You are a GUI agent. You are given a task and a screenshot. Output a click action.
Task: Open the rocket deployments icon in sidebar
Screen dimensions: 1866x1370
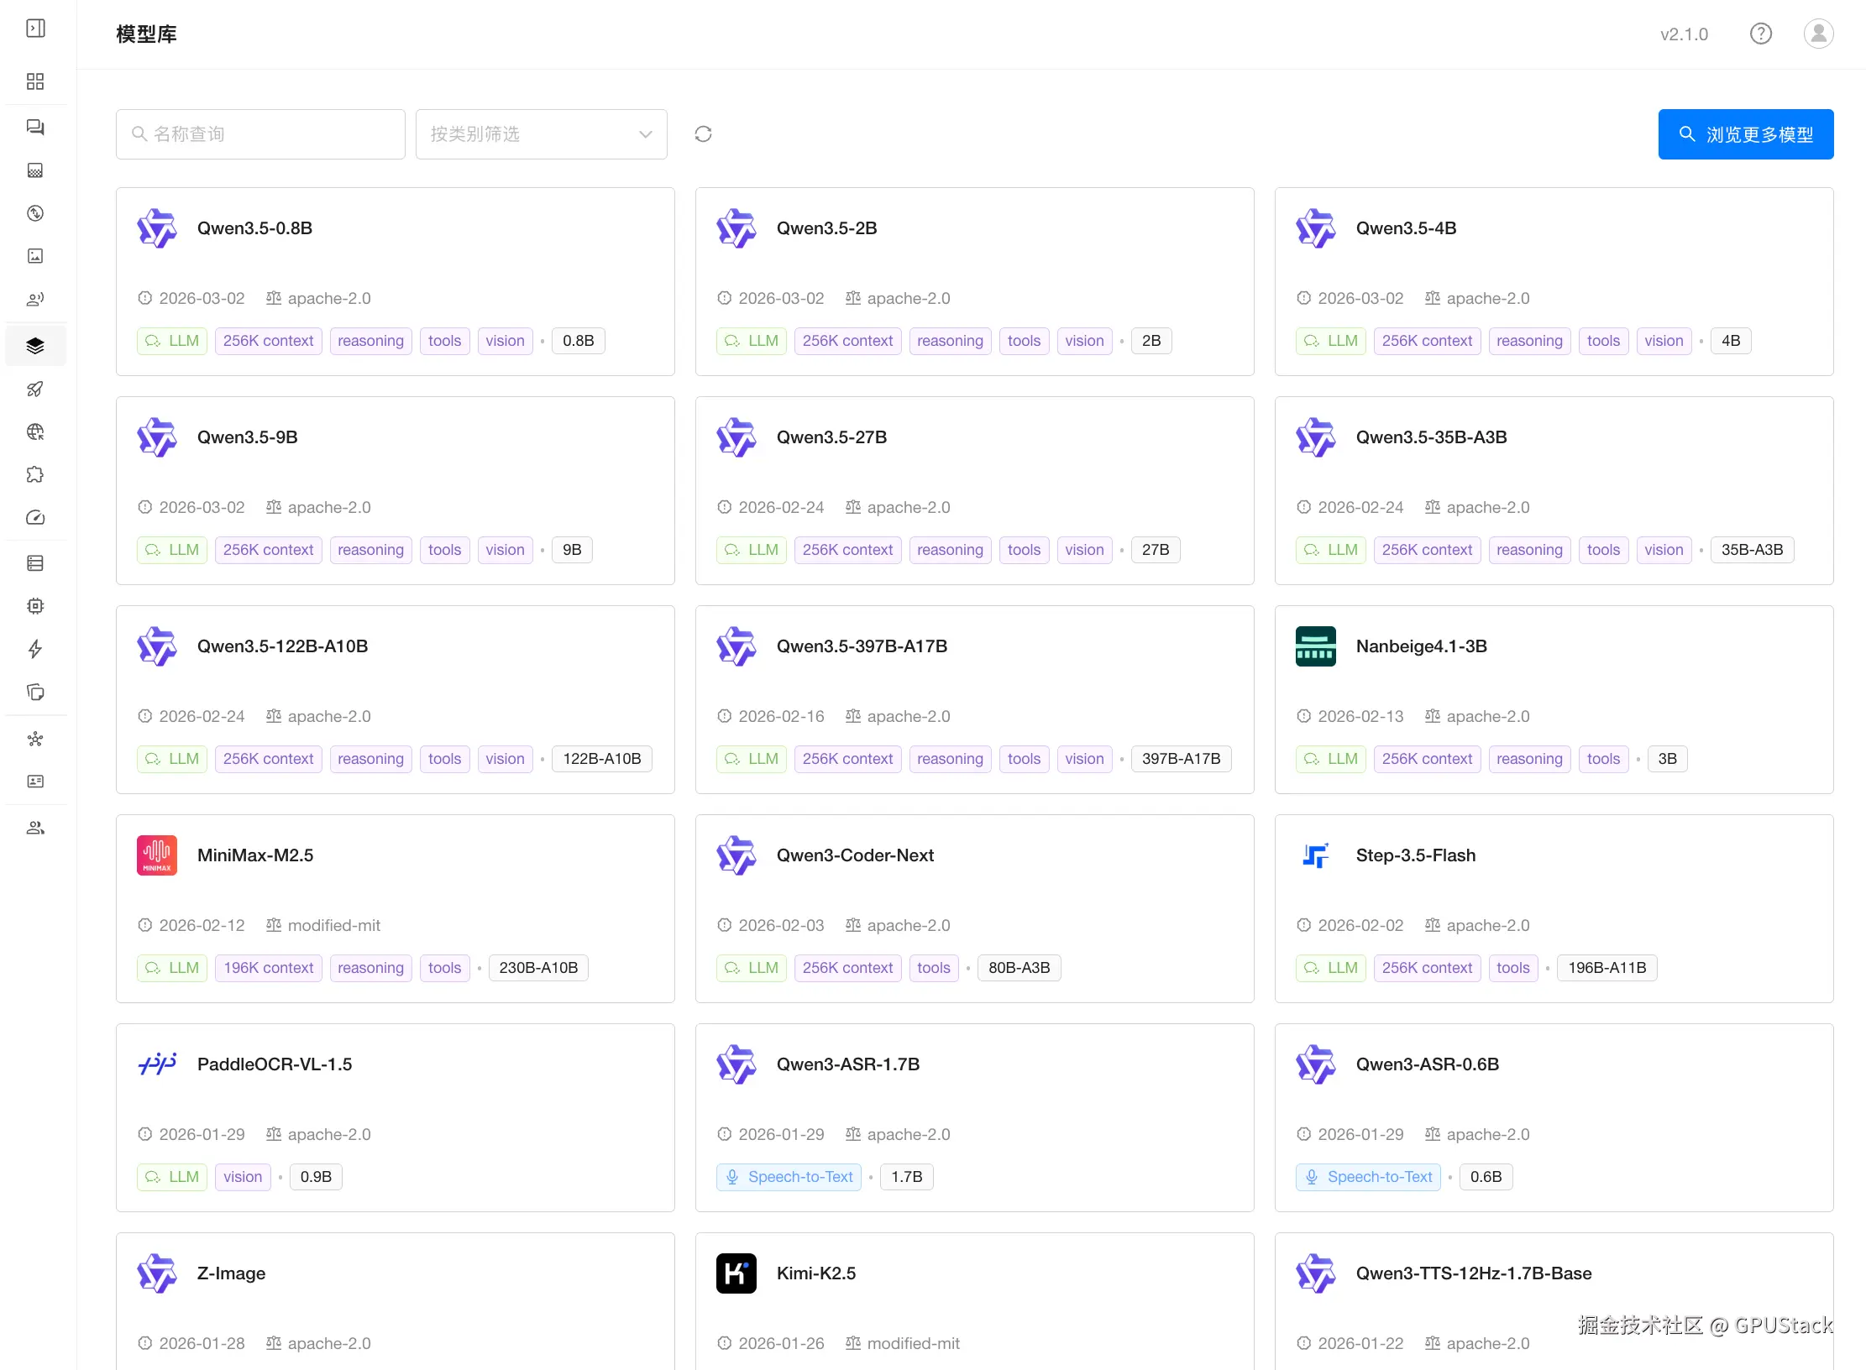tap(35, 389)
